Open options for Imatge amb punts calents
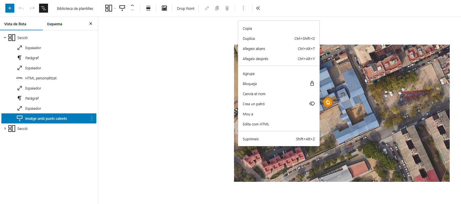461x204 pixels. 92,118
